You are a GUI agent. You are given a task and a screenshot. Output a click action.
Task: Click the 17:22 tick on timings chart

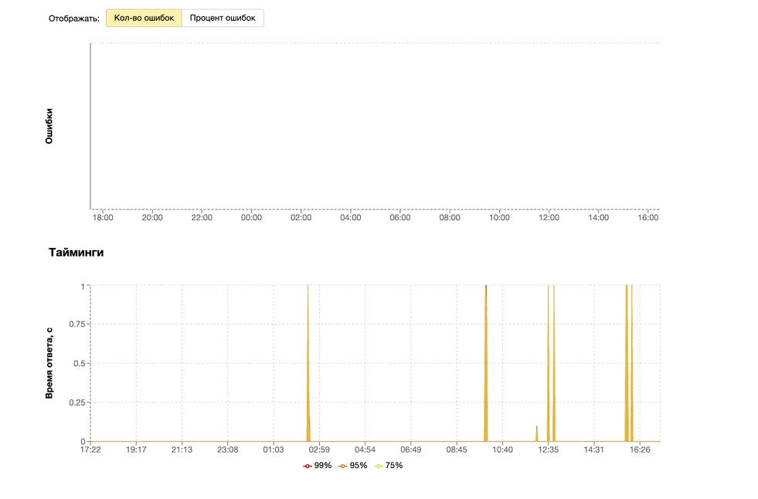tap(90, 450)
